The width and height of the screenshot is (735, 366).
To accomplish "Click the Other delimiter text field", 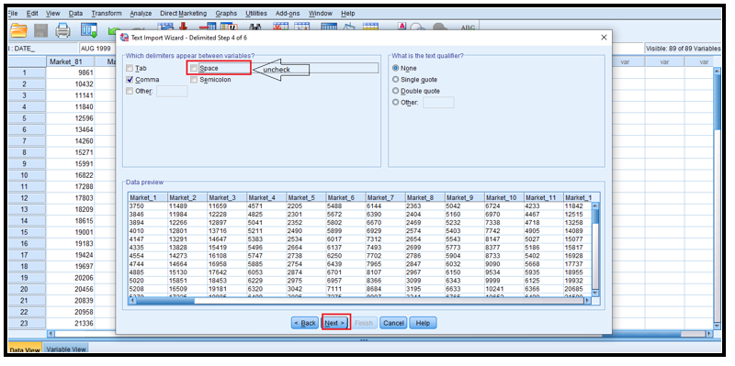I will click(x=172, y=91).
